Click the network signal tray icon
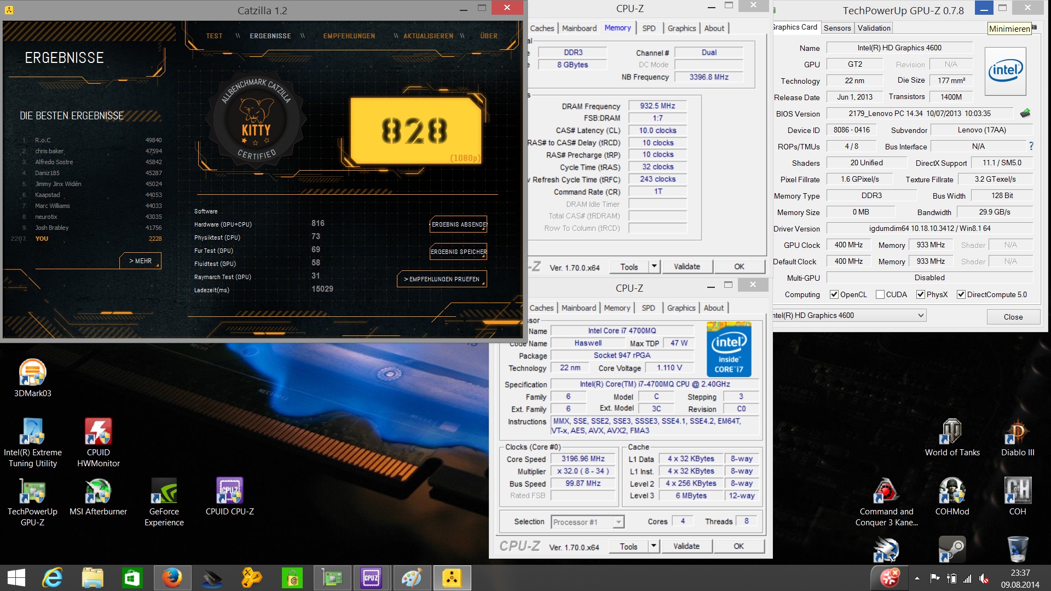 click(967, 578)
